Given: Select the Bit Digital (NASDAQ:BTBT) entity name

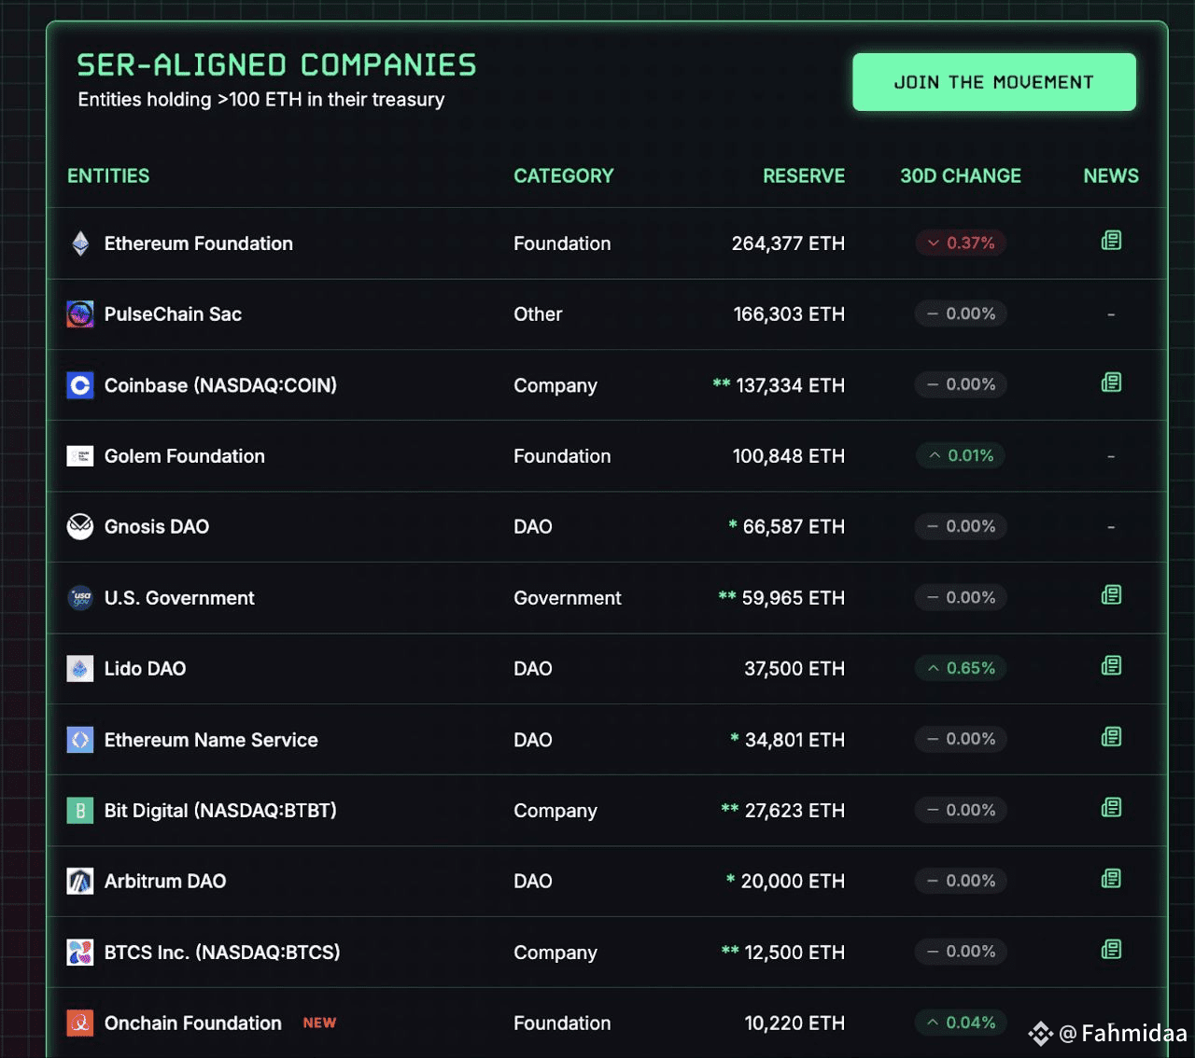Looking at the screenshot, I should pos(220,811).
